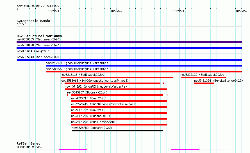Open the nsv5828762 (Almarri2020) label

92,128
